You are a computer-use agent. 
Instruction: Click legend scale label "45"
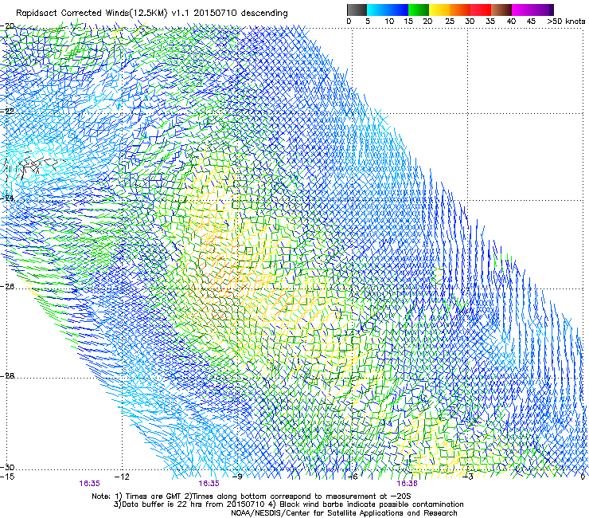(531, 22)
